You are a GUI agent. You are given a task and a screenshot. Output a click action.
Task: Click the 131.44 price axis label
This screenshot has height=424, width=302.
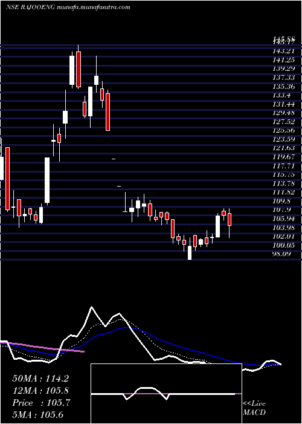click(283, 104)
